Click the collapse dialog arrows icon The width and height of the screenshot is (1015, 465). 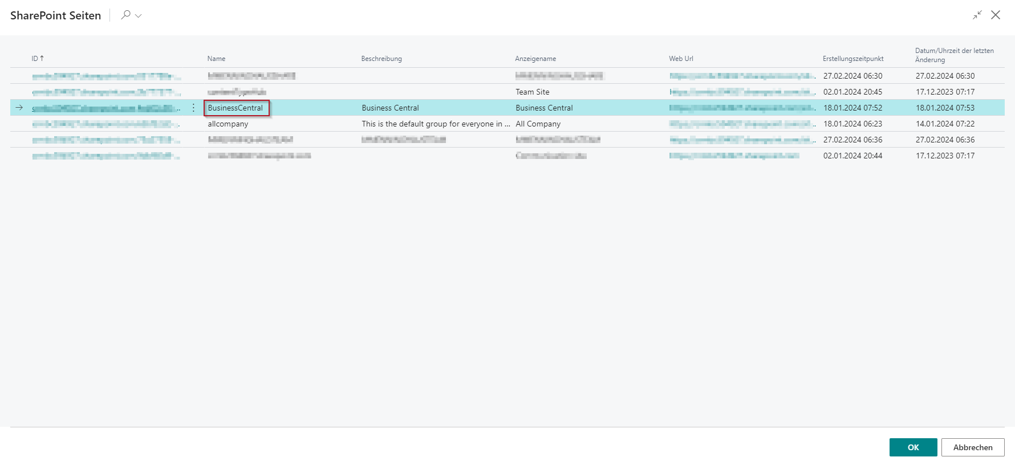coord(977,15)
